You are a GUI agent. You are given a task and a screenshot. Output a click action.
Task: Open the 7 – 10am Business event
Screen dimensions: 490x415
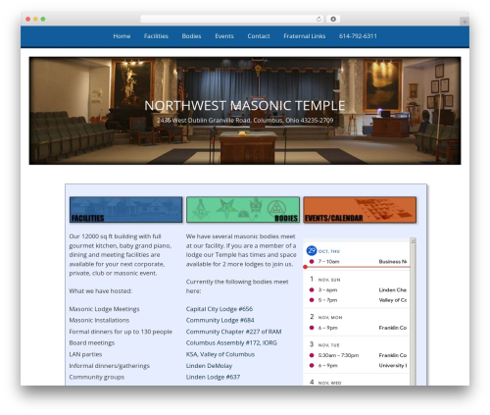pos(357,262)
